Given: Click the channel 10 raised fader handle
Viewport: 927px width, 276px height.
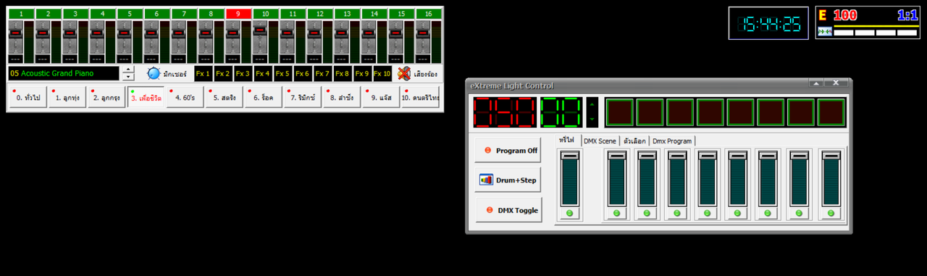Looking at the screenshot, I should pyautogui.click(x=261, y=30).
